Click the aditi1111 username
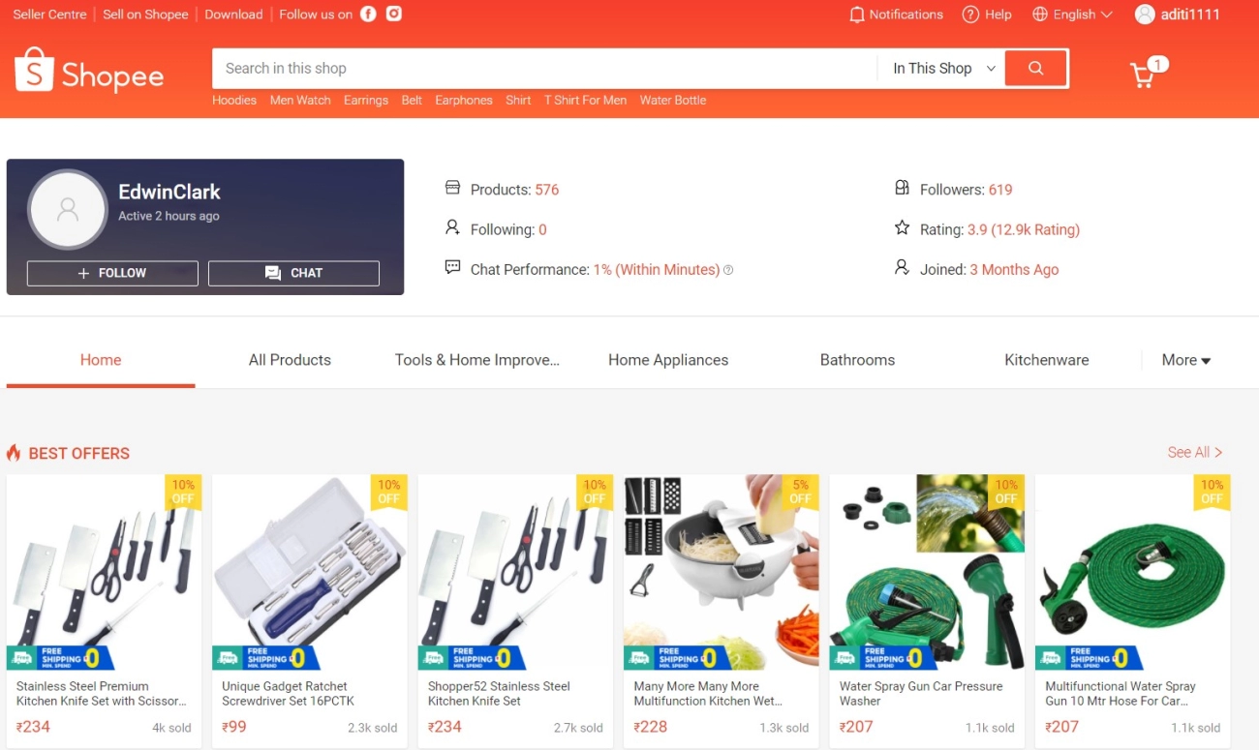The height and width of the screenshot is (750, 1259). tap(1190, 15)
